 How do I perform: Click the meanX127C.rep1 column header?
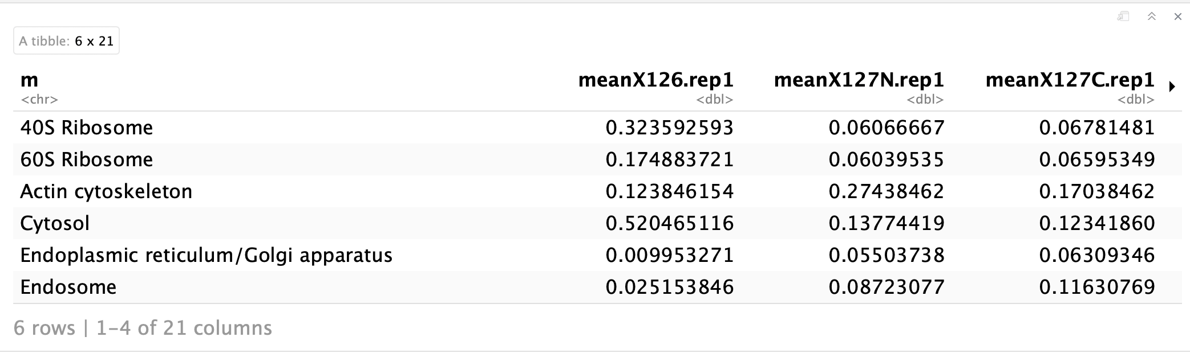pos(1069,80)
